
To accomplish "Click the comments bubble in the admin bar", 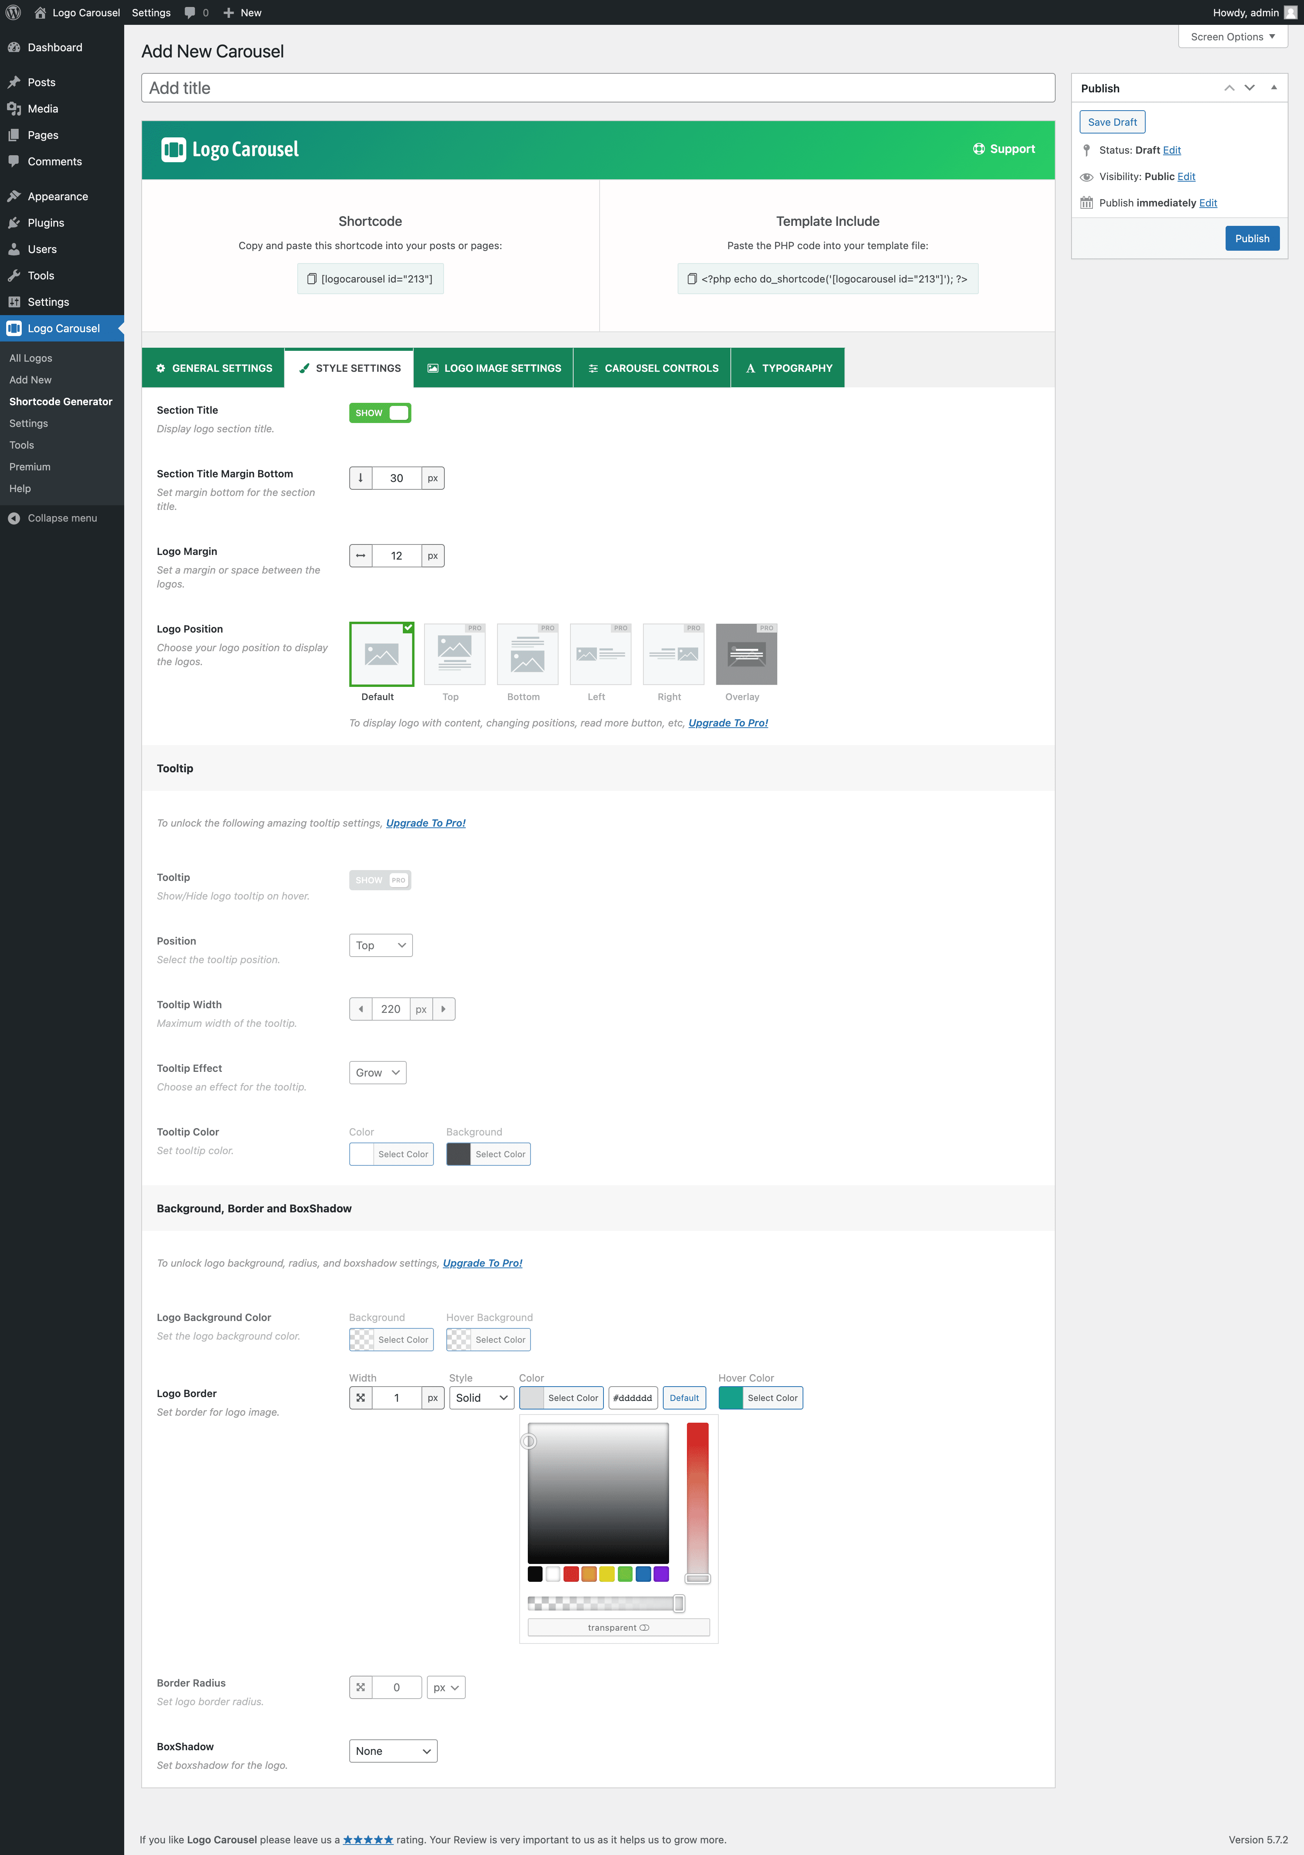I will (x=190, y=12).
